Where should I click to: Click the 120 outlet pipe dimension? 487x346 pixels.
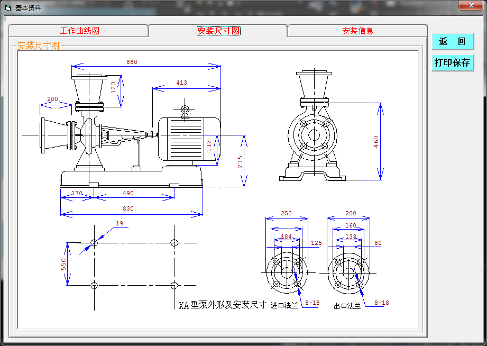[x=113, y=87]
